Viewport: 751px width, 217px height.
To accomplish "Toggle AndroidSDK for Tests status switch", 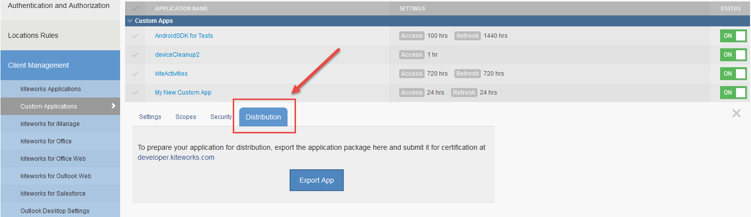I will [x=733, y=36].
